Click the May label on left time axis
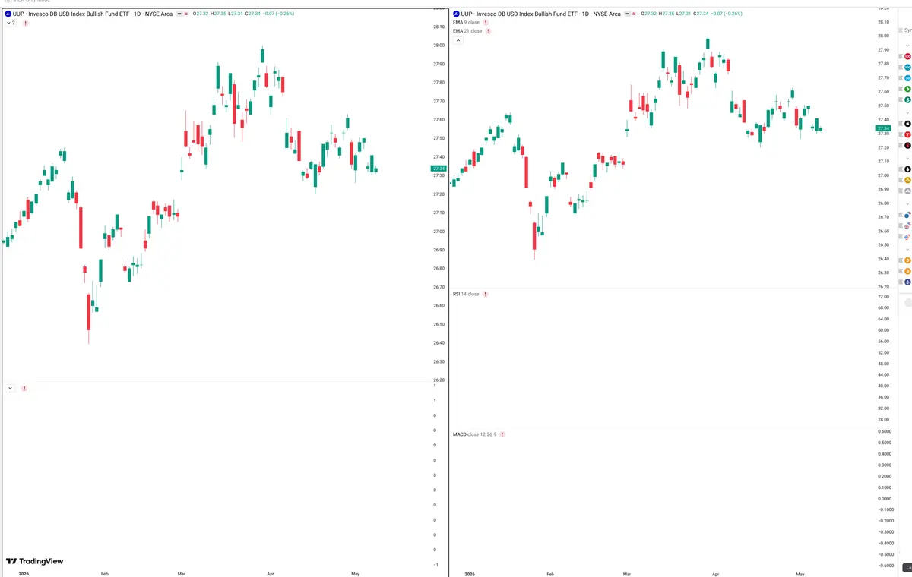912x577 pixels. point(354,575)
